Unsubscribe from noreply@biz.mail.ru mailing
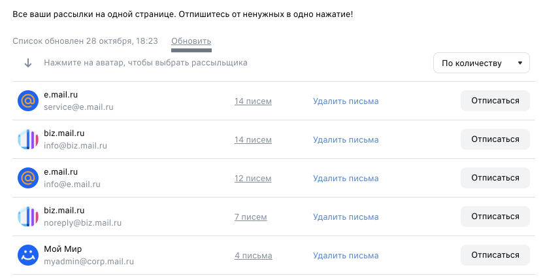The width and height of the screenshot is (543, 278). click(495, 217)
